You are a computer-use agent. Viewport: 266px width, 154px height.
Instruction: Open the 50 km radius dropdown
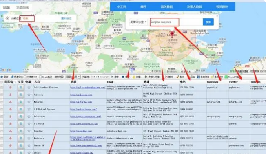138,22
